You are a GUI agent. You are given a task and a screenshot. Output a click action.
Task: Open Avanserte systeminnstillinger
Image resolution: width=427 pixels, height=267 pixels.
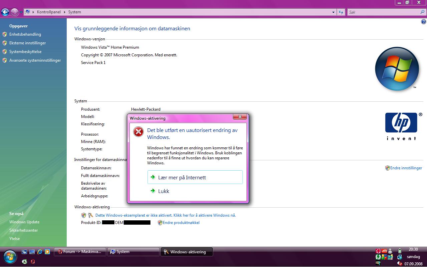[x=35, y=60]
